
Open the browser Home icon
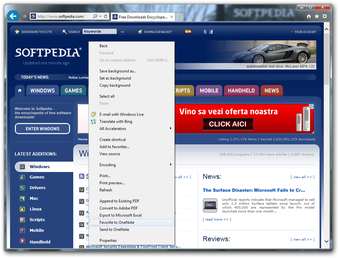point(309,16)
